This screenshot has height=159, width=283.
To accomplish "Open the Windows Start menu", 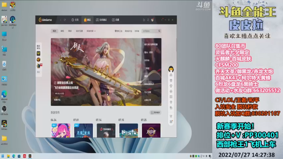I will coord(3,156).
